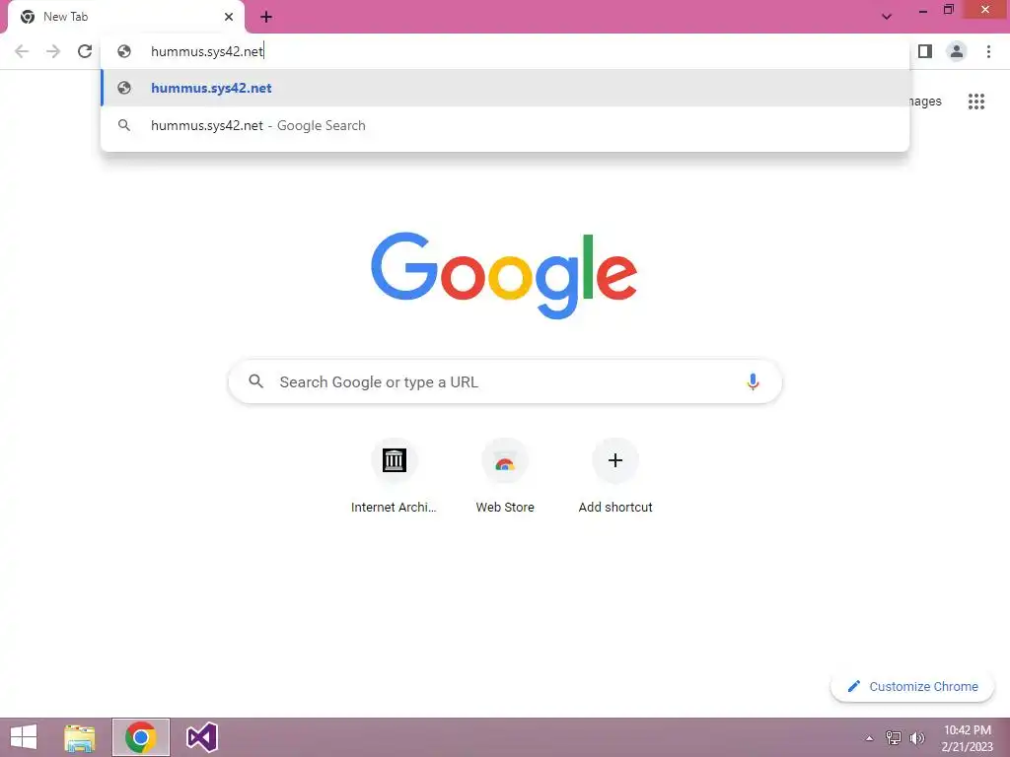Click the New Tab tab
Image resolution: width=1010 pixels, height=757 pixels.
point(126,17)
